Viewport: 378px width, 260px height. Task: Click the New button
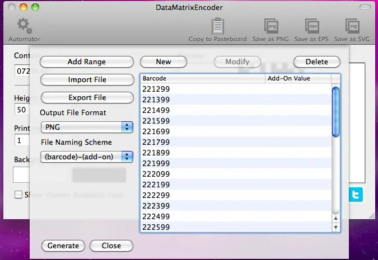pyautogui.click(x=164, y=62)
